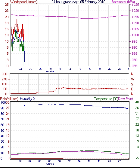Screen dimensions: 140x168
Task: Click the 22 hour tick on the bottom graph
Action: tap(119, 161)
